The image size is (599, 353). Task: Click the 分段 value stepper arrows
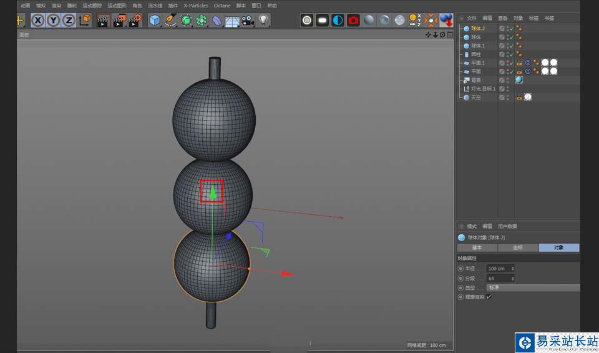click(x=512, y=278)
